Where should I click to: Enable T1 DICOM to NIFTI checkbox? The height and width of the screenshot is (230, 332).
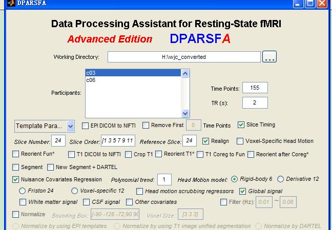(x=71, y=154)
